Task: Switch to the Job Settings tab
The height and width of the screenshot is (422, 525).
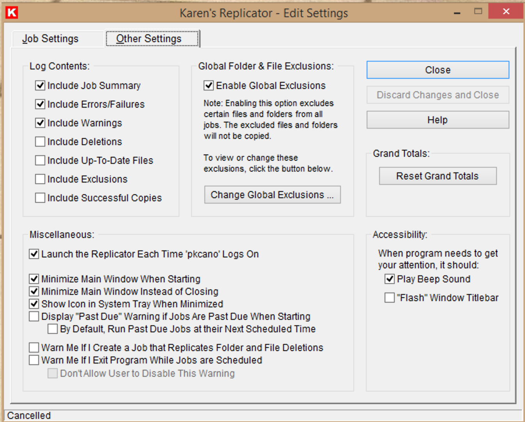Action: pos(50,39)
